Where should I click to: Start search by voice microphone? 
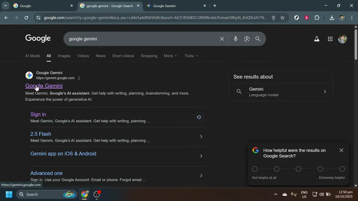click(x=235, y=39)
